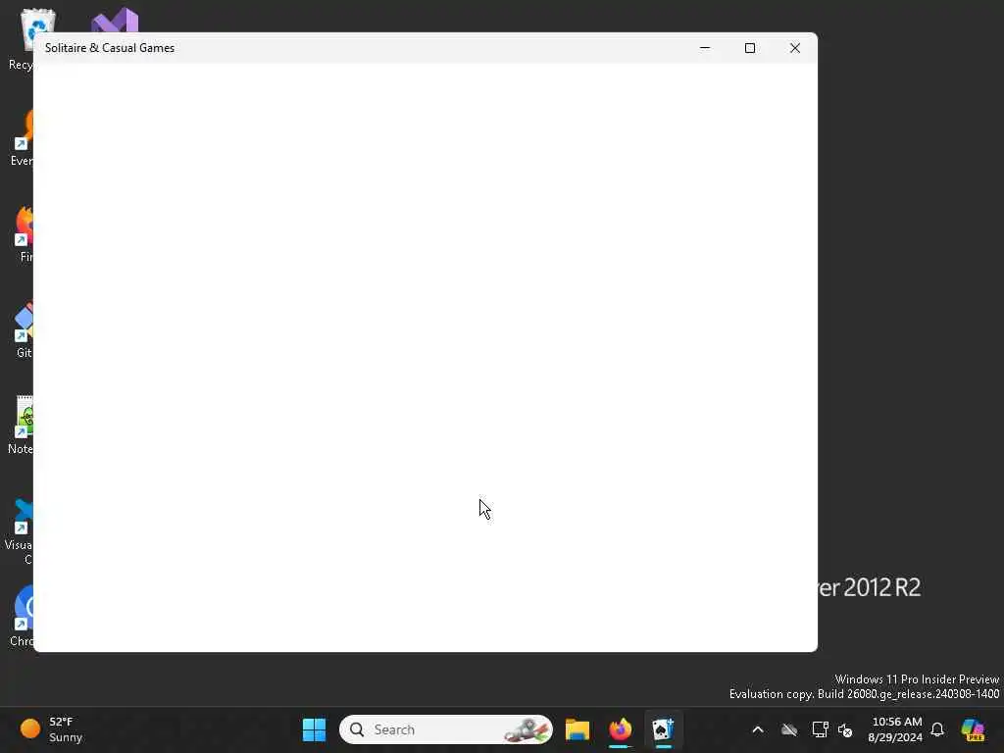Image resolution: width=1004 pixels, height=753 pixels.
Task: Open the weather widget showing 52°F
Action: (52, 729)
